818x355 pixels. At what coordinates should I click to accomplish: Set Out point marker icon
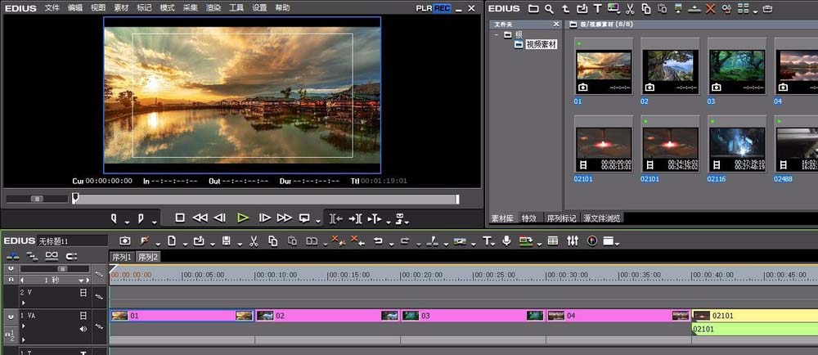tap(141, 218)
